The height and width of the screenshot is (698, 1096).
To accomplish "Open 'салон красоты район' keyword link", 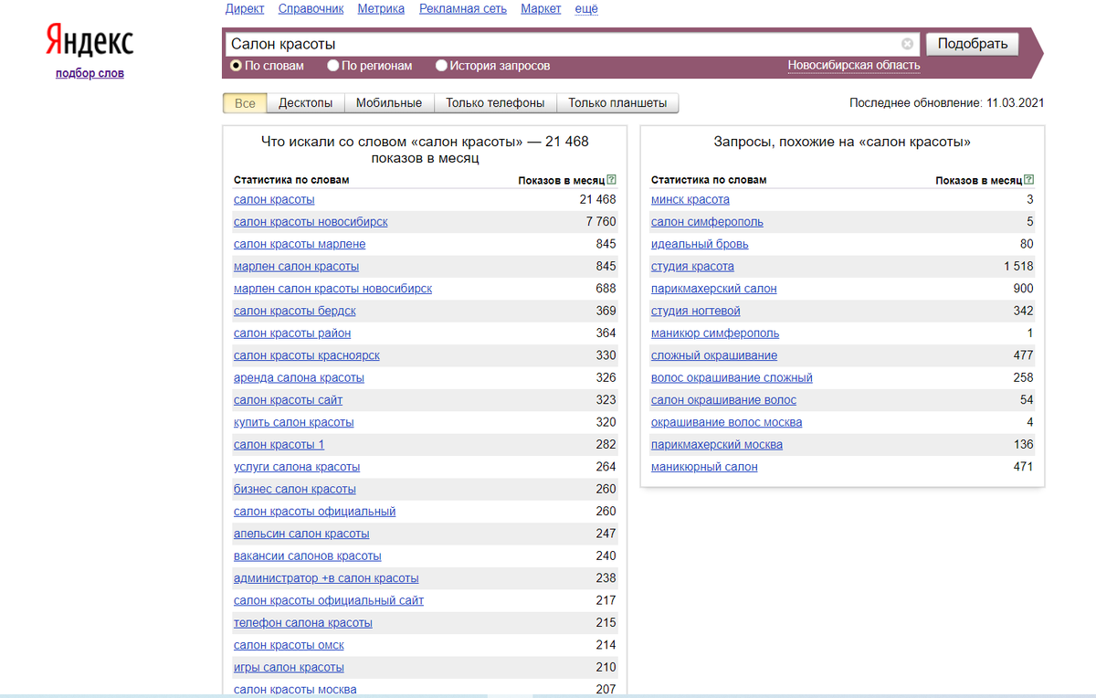I will [292, 333].
